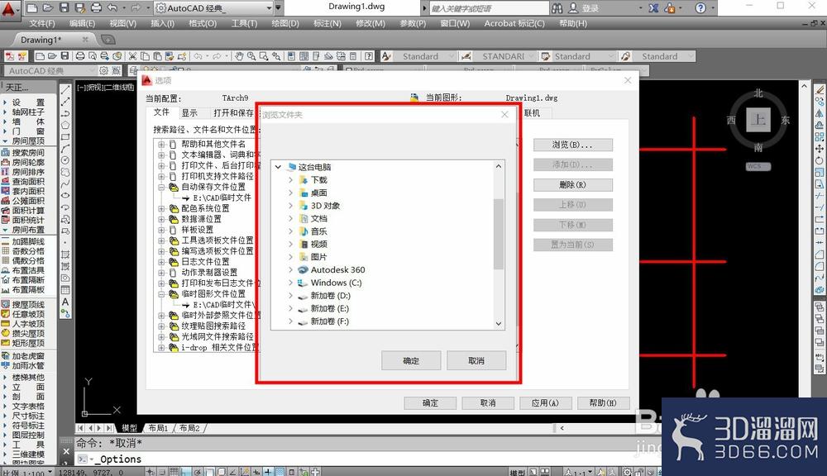
Task: Click 确定 in browse folder dialog
Action: [x=411, y=360]
